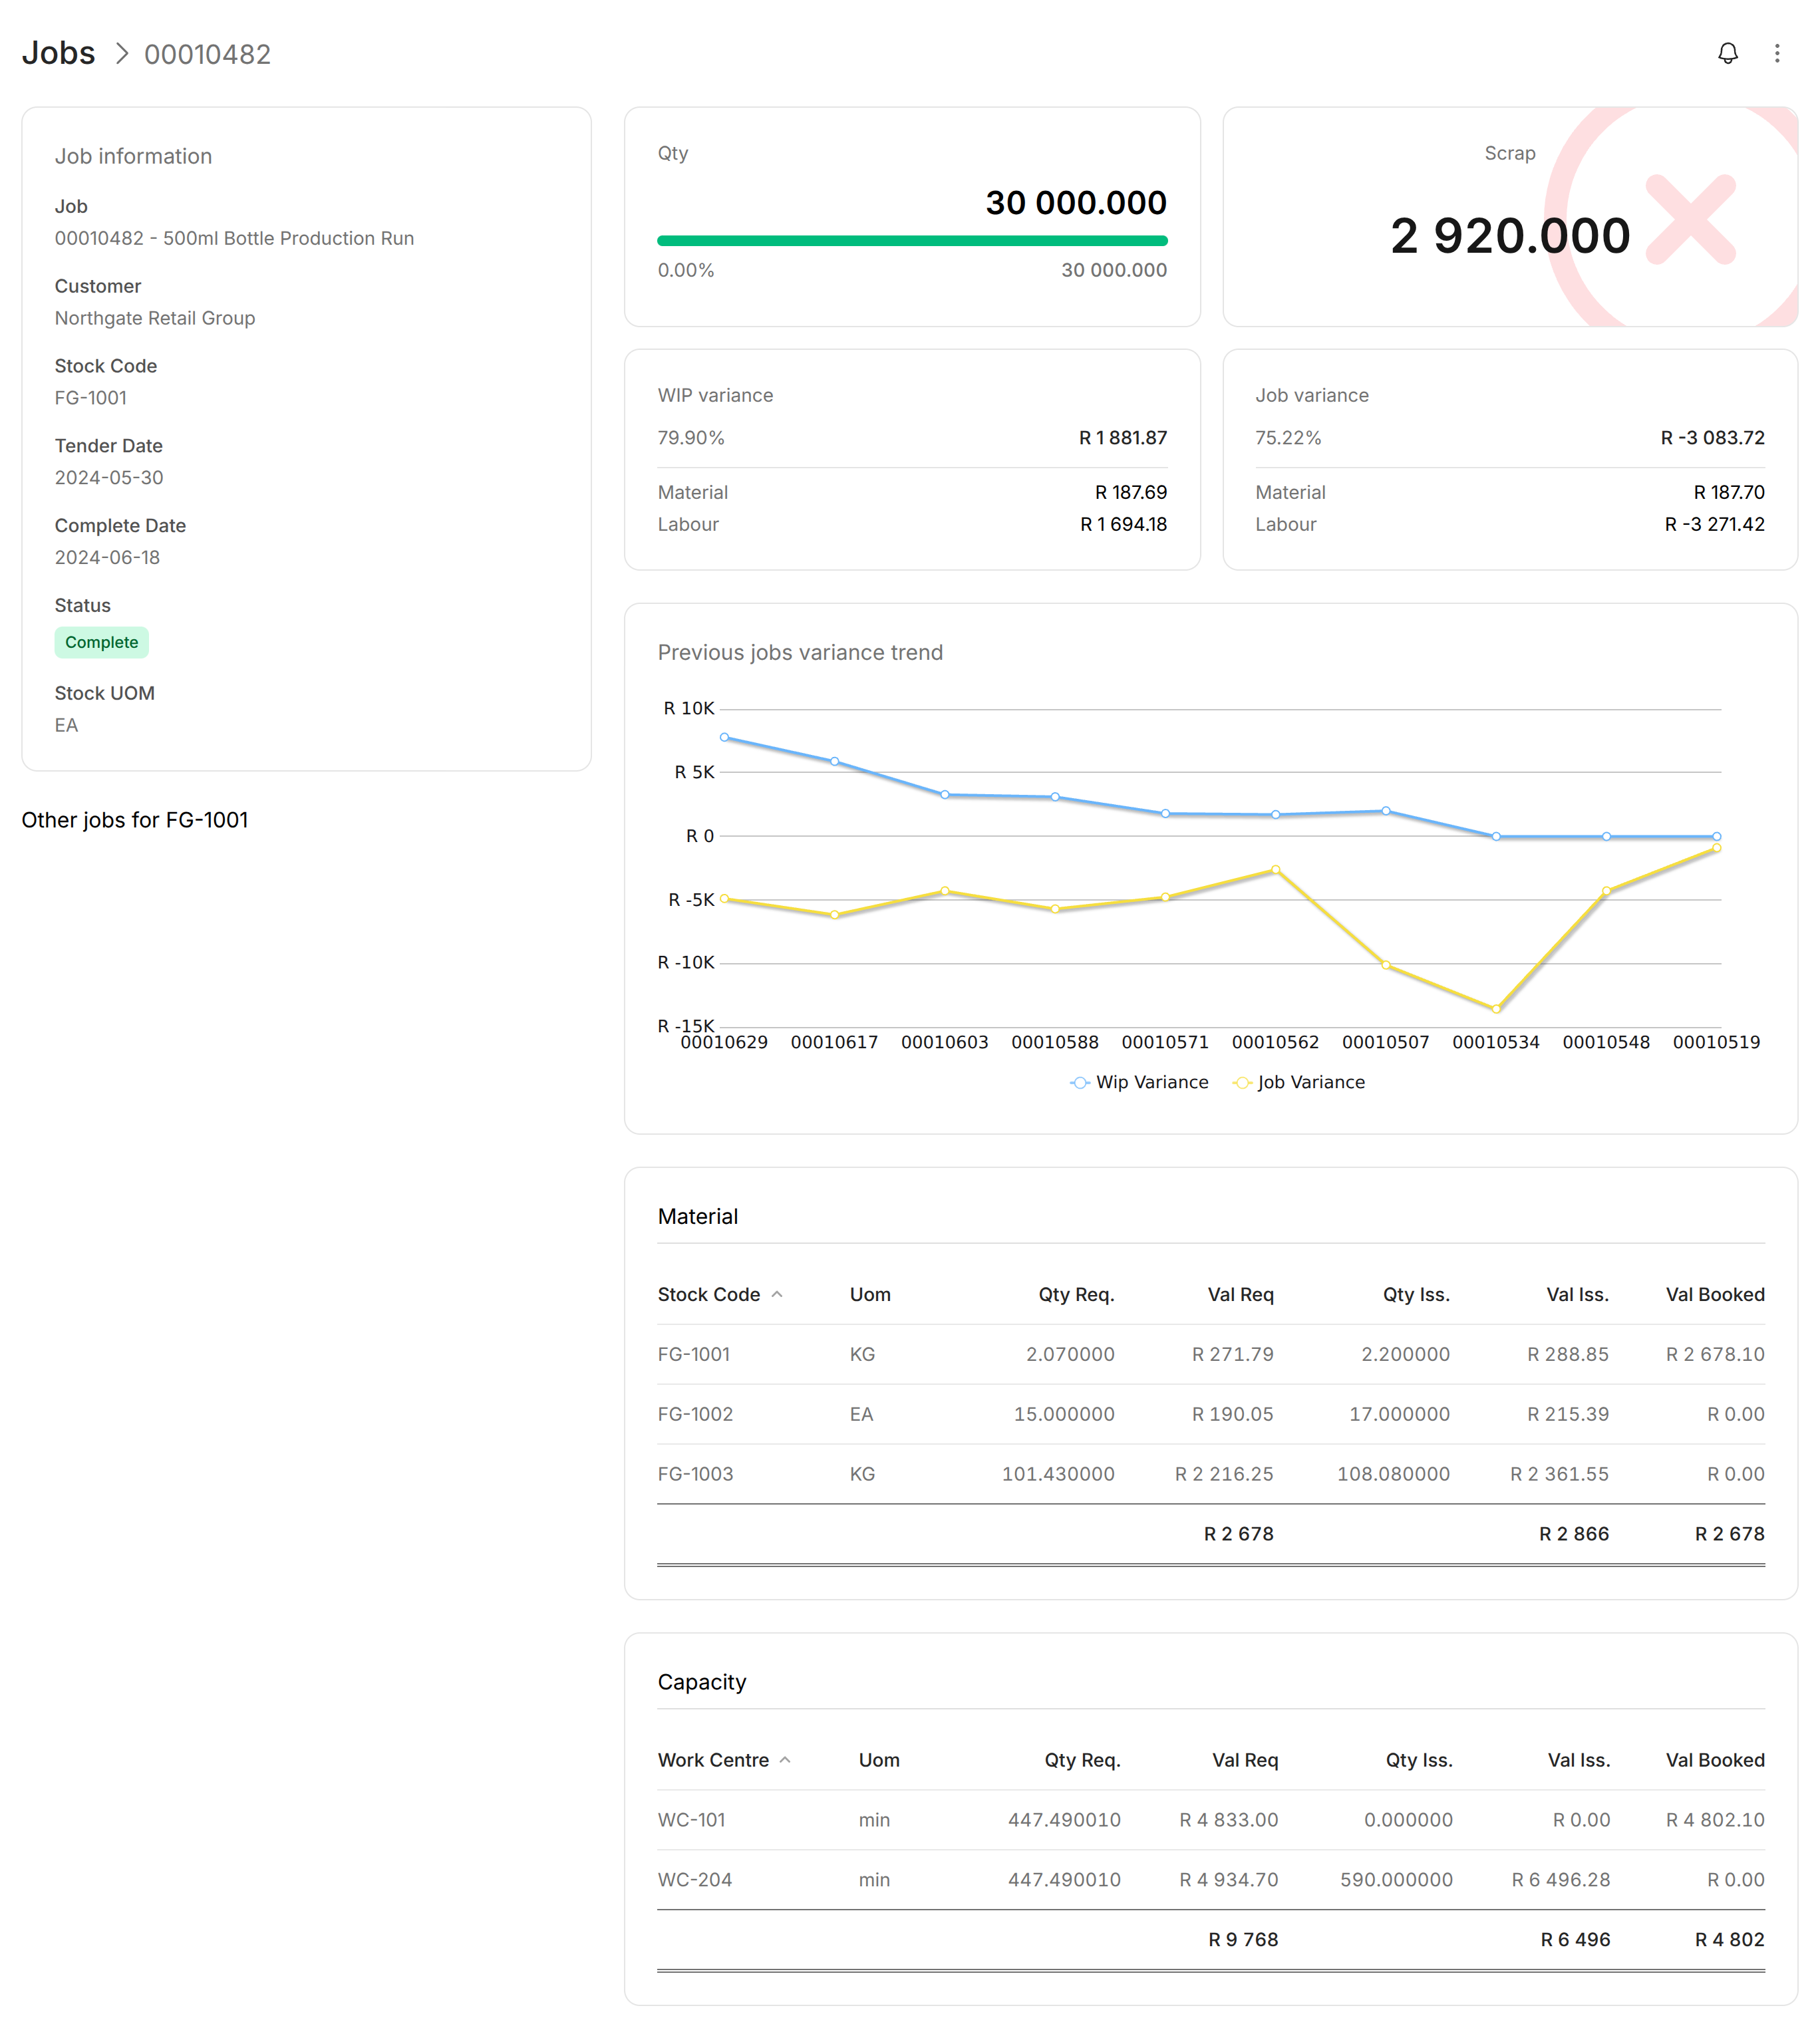Click the Other jobs for FG-1001 heading
The height and width of the screenshot is (2038, 1820).
click(x=135, y=820)
